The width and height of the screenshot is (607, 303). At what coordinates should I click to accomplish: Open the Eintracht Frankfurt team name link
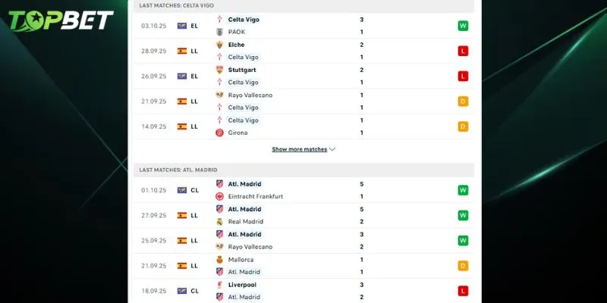click(x=255, y=196)
